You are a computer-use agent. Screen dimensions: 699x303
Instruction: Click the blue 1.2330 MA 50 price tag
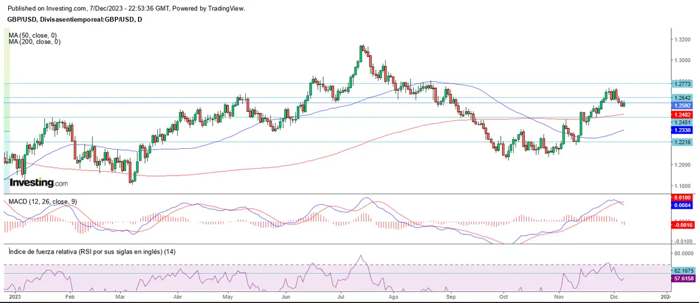682,131
